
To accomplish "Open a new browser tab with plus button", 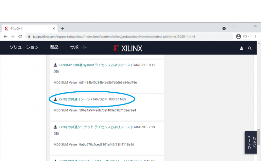I will click(63, 28).
